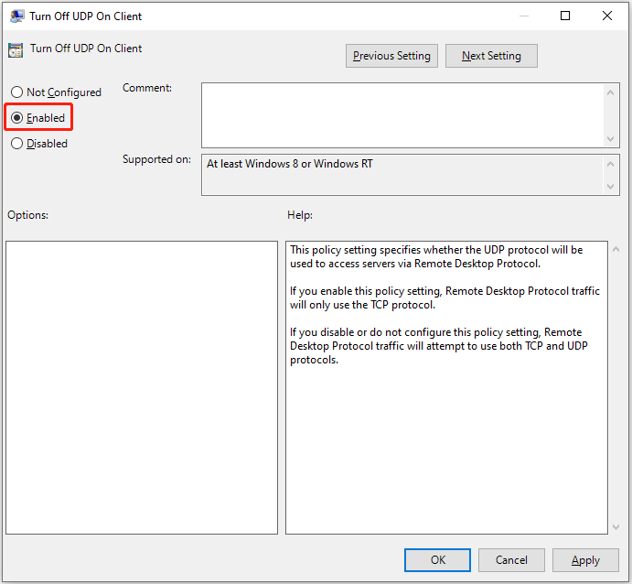632x584 pixels.
Task: Close the Turn Off UDP On Client window
Action: click(607, 16)
